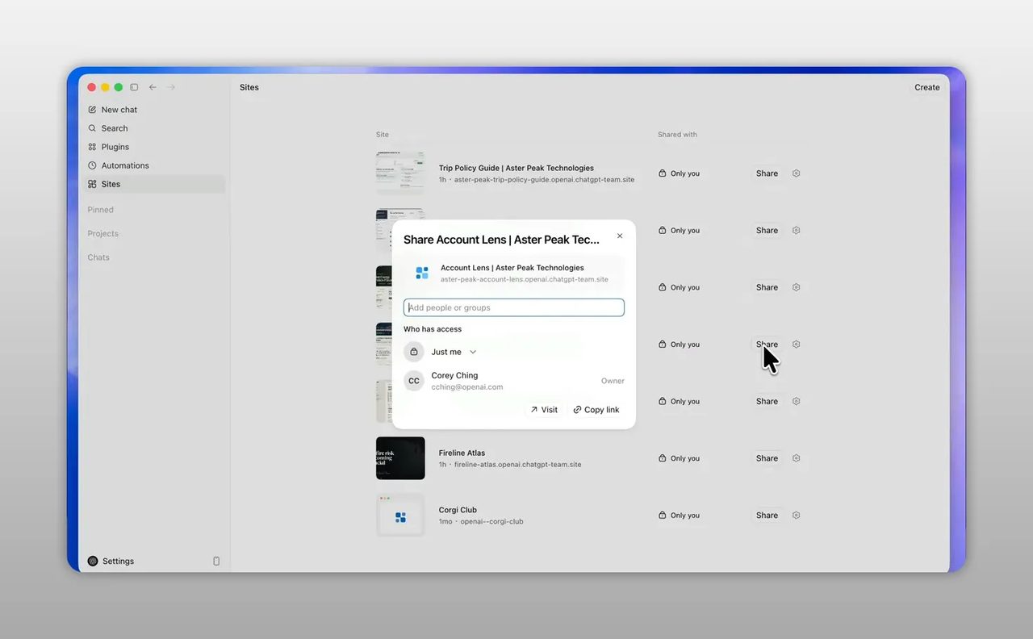
Task: Click the Fireline Atlas title
Action: [x=462, y=453]
